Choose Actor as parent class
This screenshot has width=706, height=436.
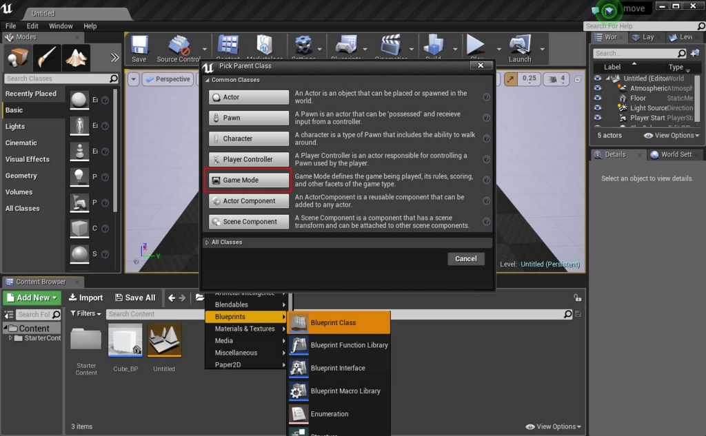pos(248,97)
